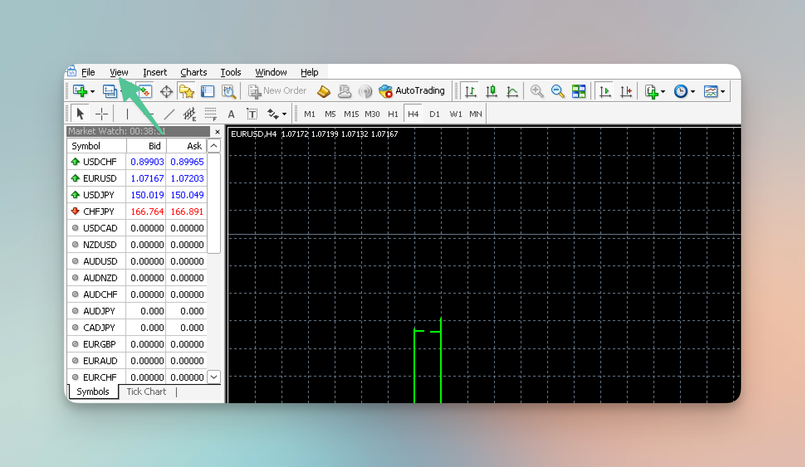Select the M15 timeframe button
Image resolution: width=805 pixels, height=467 pixels.
[351, 114]
